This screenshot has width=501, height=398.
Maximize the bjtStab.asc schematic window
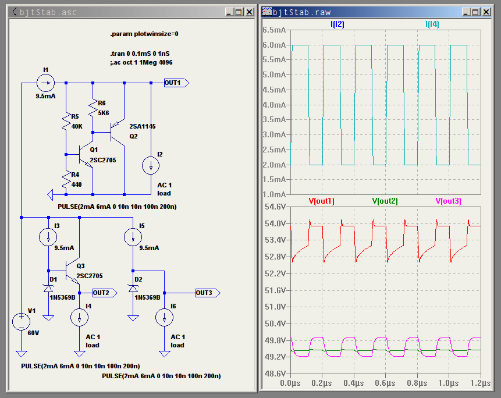(x=239, y=12)
